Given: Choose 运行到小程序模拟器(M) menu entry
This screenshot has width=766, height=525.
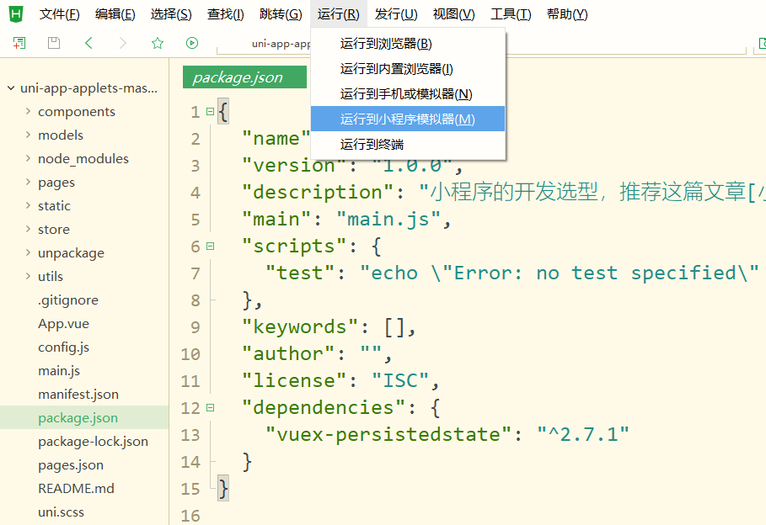Looking at the screenshot, I should [407, 119].
